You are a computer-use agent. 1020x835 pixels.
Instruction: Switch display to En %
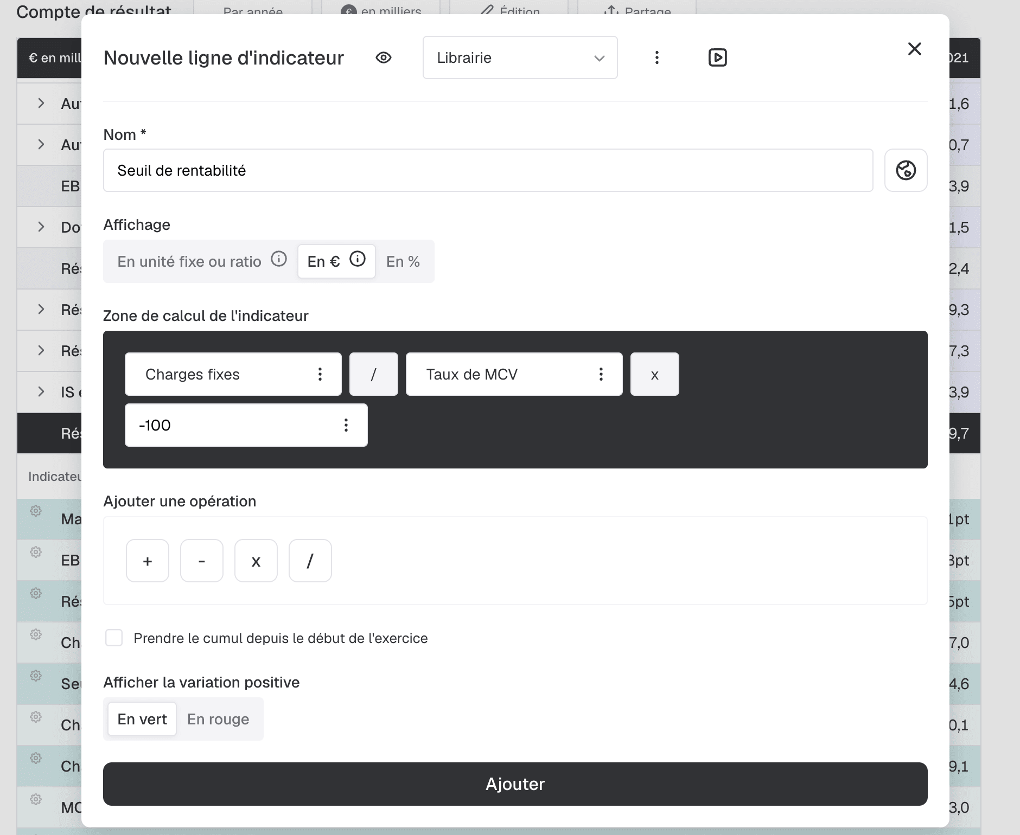403,261
